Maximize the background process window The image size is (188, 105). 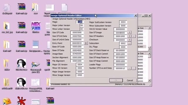[146, 15]
